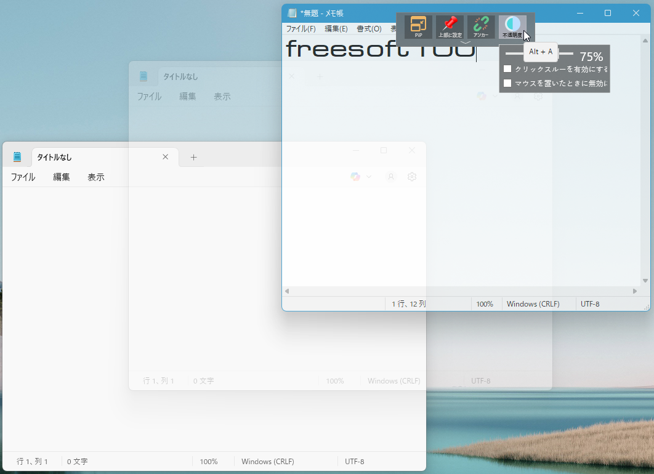Viewport: 654px width, 474px height.
Task: Click Windows (CRLF) in the メモ帳 status bar
Action: pos(533,304)
